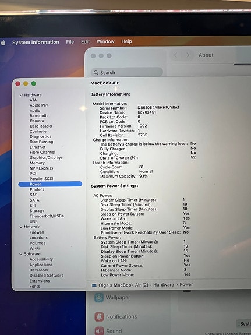Open the File menu
Image resolution: width=251 pixels, height=335 pixels.
click(70, 42)
